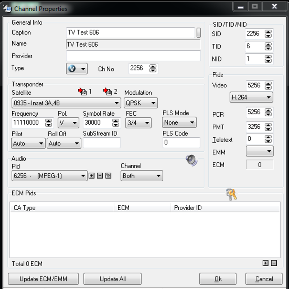The width and height of the screenshot is (289, 289).
Task: Click the Update ECM/EMM button
Action: pyautogui.click(x=43, y=279)
